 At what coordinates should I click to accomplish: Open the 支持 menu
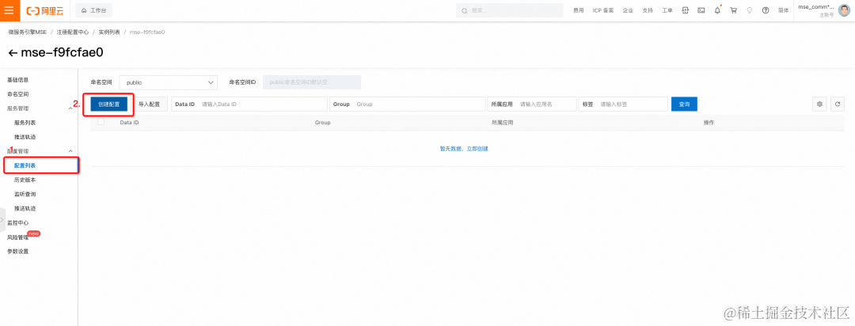click(648, 10)
